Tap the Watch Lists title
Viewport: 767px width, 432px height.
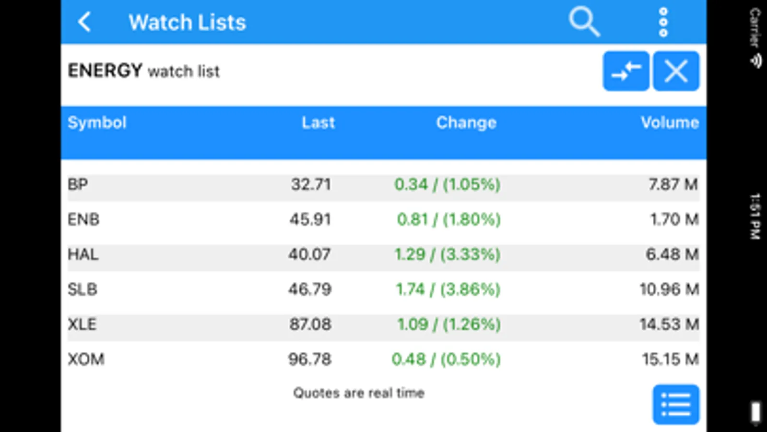[187, 23]
